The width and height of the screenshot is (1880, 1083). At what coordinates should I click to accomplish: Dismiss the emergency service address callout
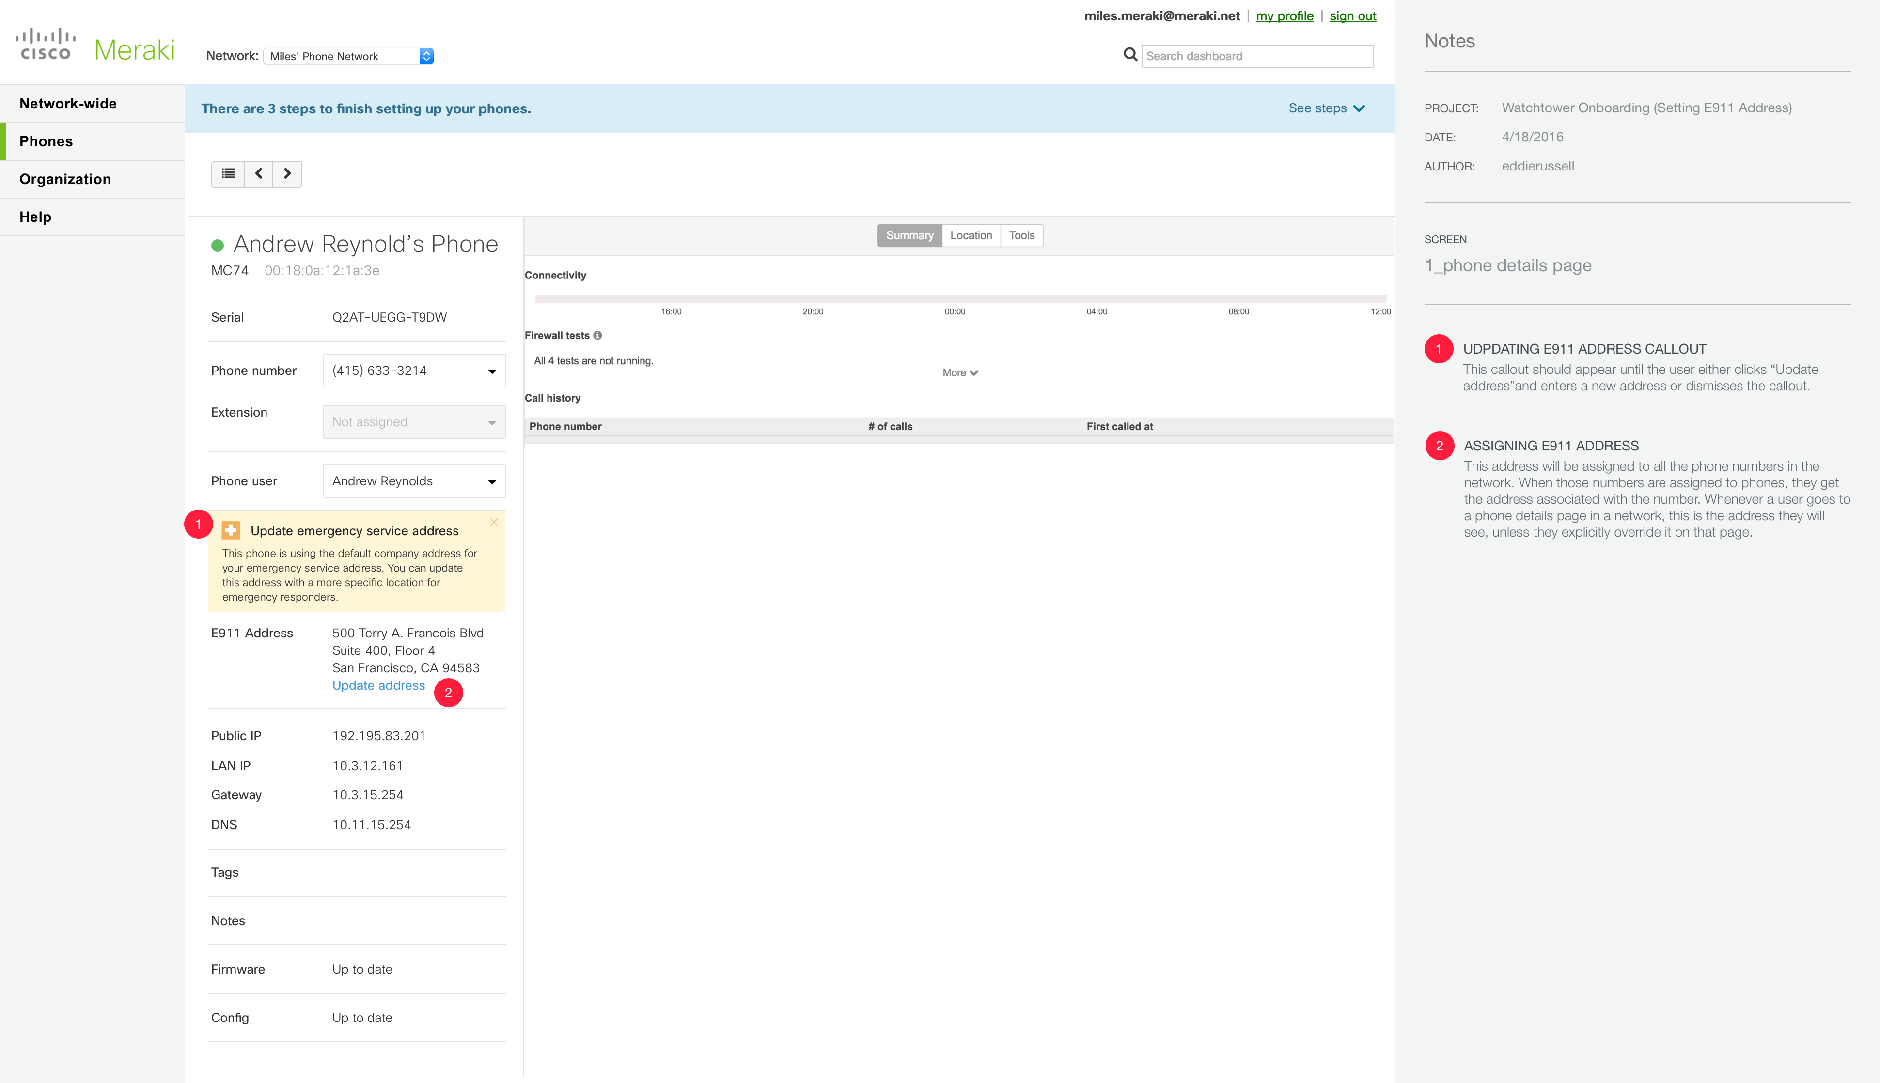494,522
